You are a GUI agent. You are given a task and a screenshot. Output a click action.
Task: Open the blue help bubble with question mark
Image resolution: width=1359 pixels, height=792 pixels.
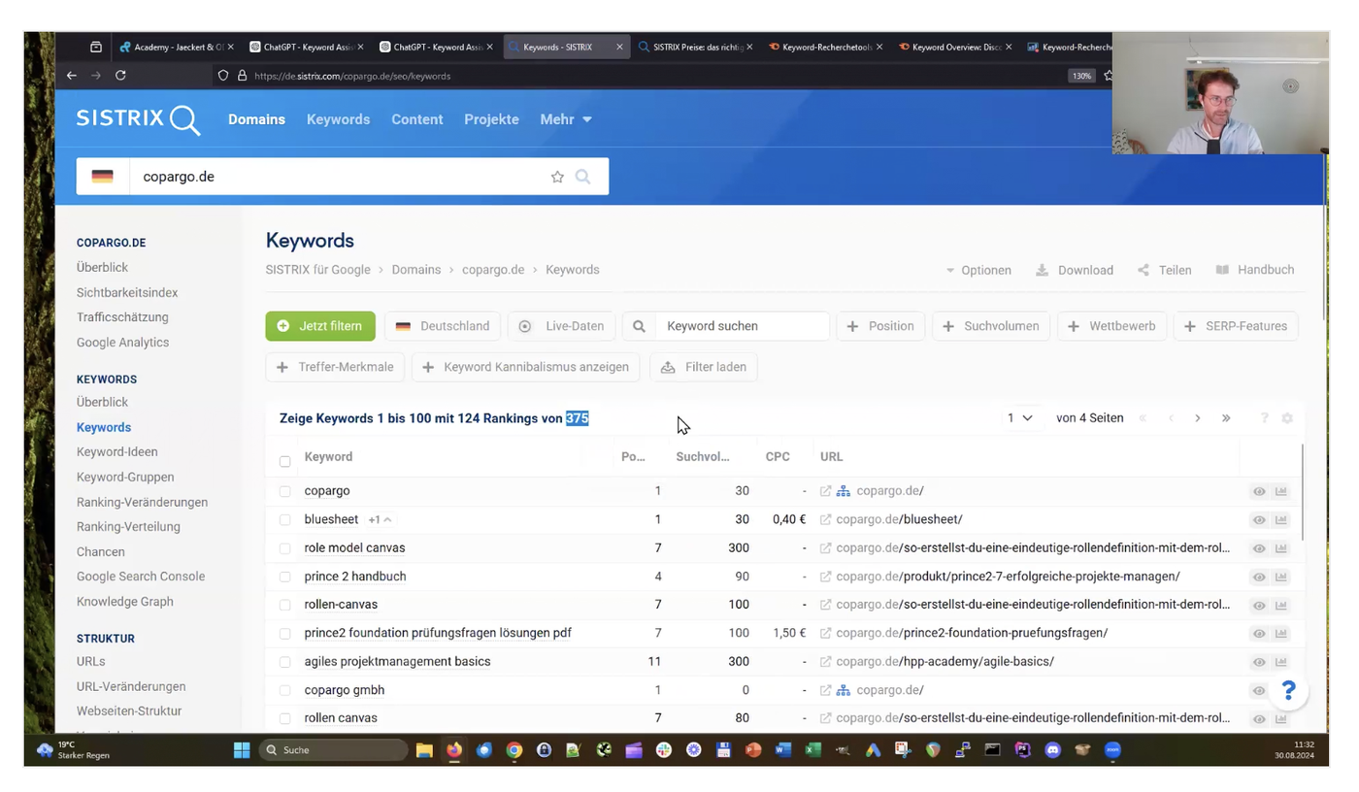1288,690
